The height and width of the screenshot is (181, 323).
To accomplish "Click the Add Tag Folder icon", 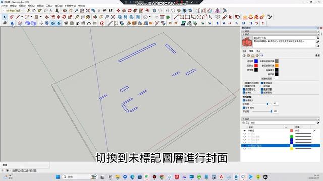I will [248, 123].
